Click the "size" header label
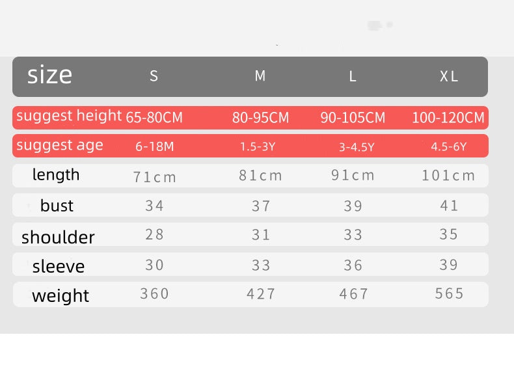This screenshot has width=514, height=367. coord(49,75)
